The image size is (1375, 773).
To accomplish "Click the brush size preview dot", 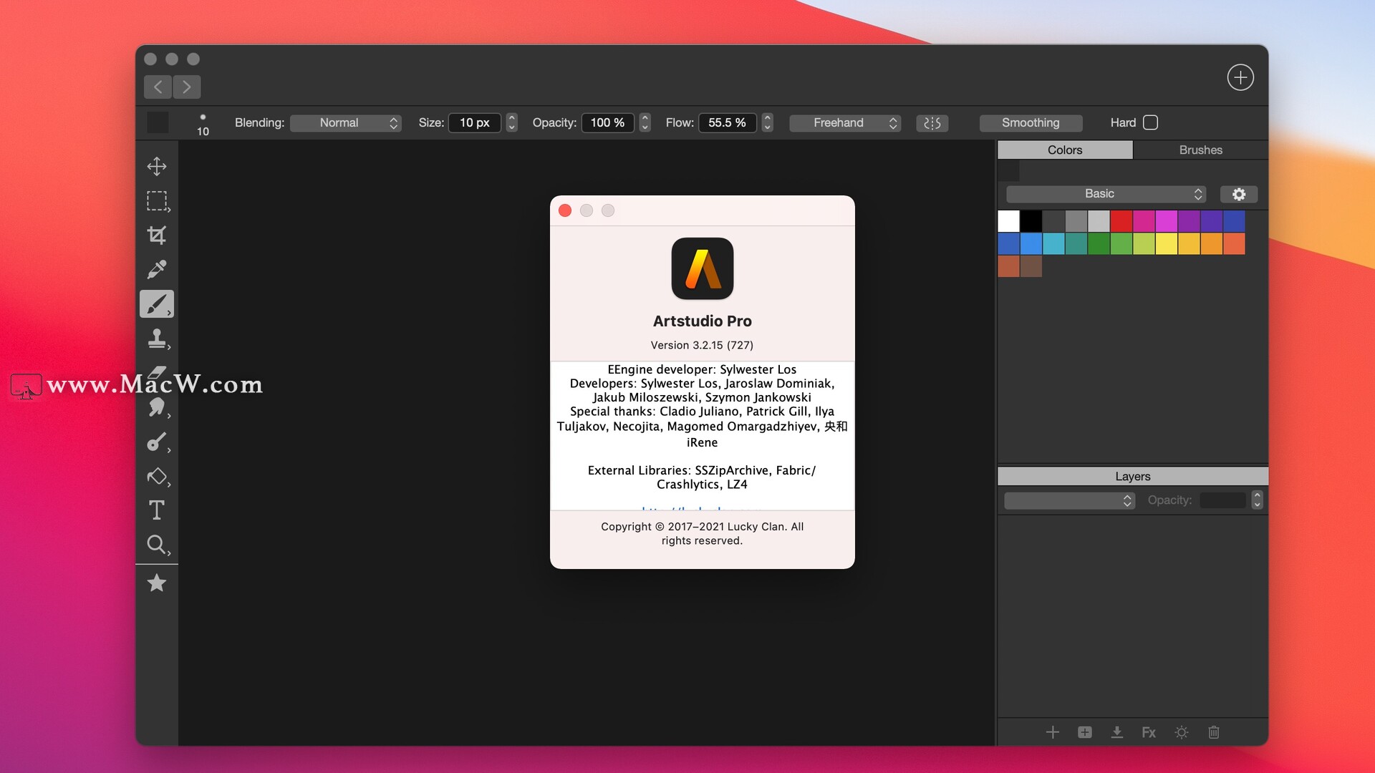I will point(203,117).
